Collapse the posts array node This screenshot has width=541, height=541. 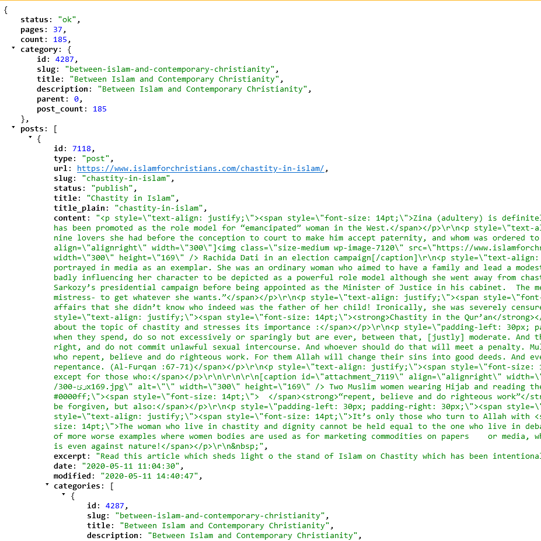tap(13, 127)
